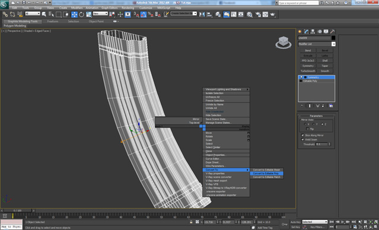Click the Align tool icon
The height and width of the screenshot is (230, 379).
(209, 14)
